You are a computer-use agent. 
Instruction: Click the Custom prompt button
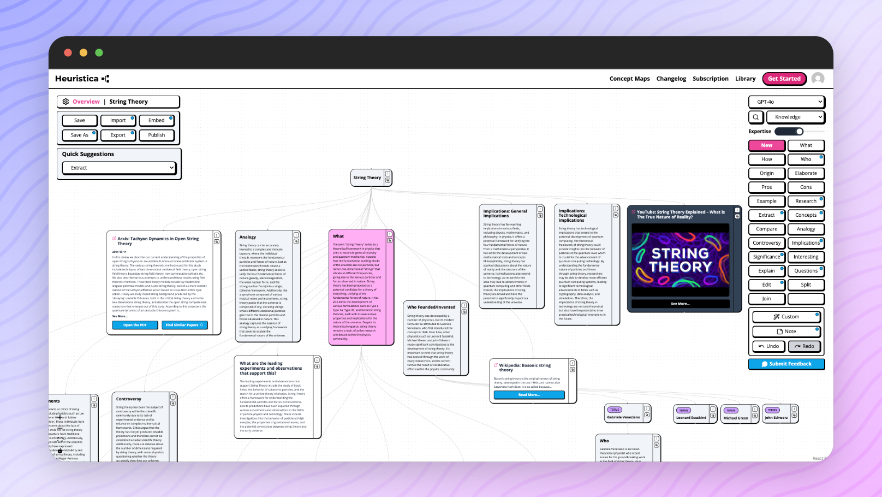786,317
